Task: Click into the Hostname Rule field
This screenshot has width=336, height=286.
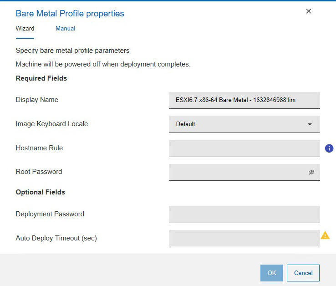Action: pyautogui.click(x=244, y=148)
